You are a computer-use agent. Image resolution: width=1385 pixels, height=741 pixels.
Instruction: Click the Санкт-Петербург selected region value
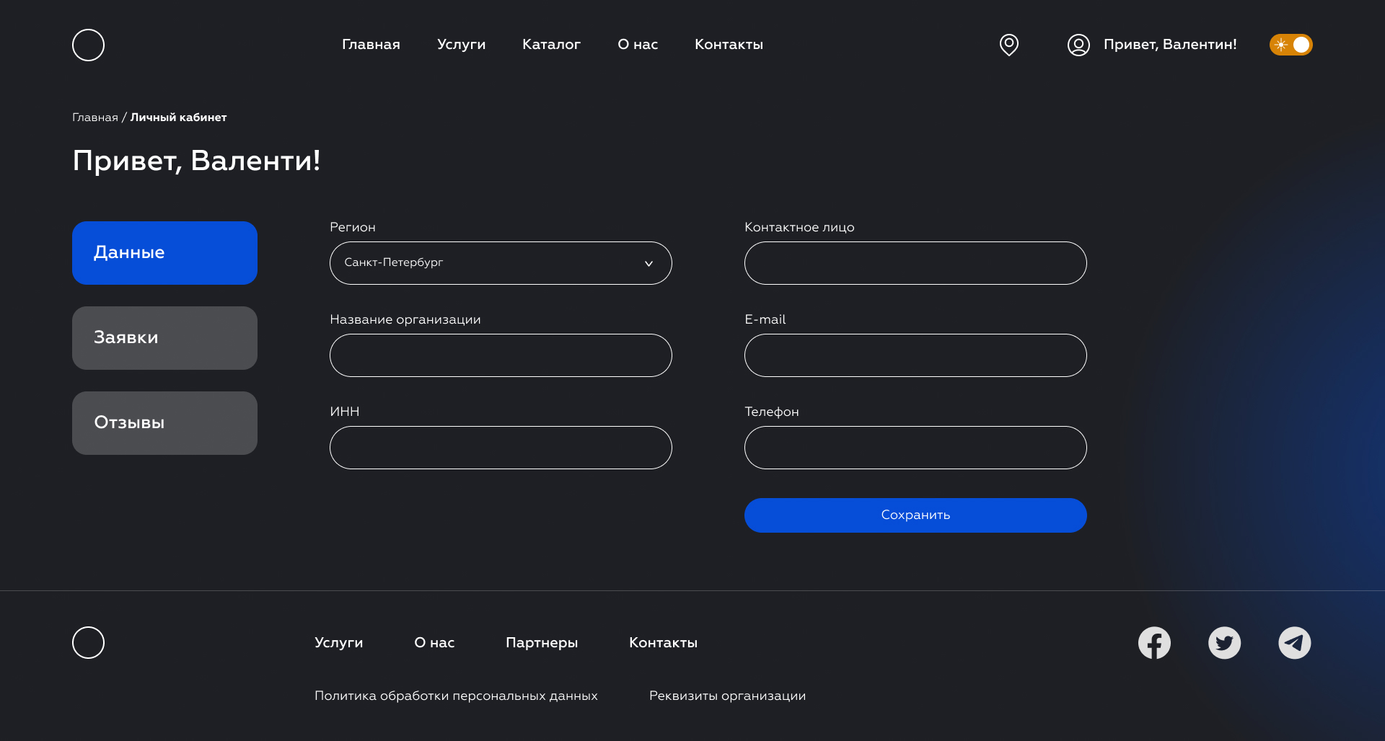(x=393, y=262)
